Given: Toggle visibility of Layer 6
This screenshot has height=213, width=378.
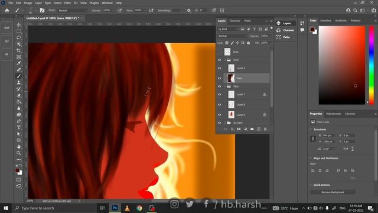Looking at the screenshot, I should [219, 115].
